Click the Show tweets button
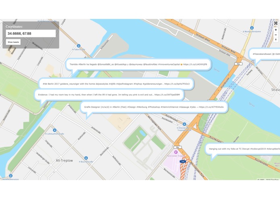280x199 pixels. click(13, 42)
